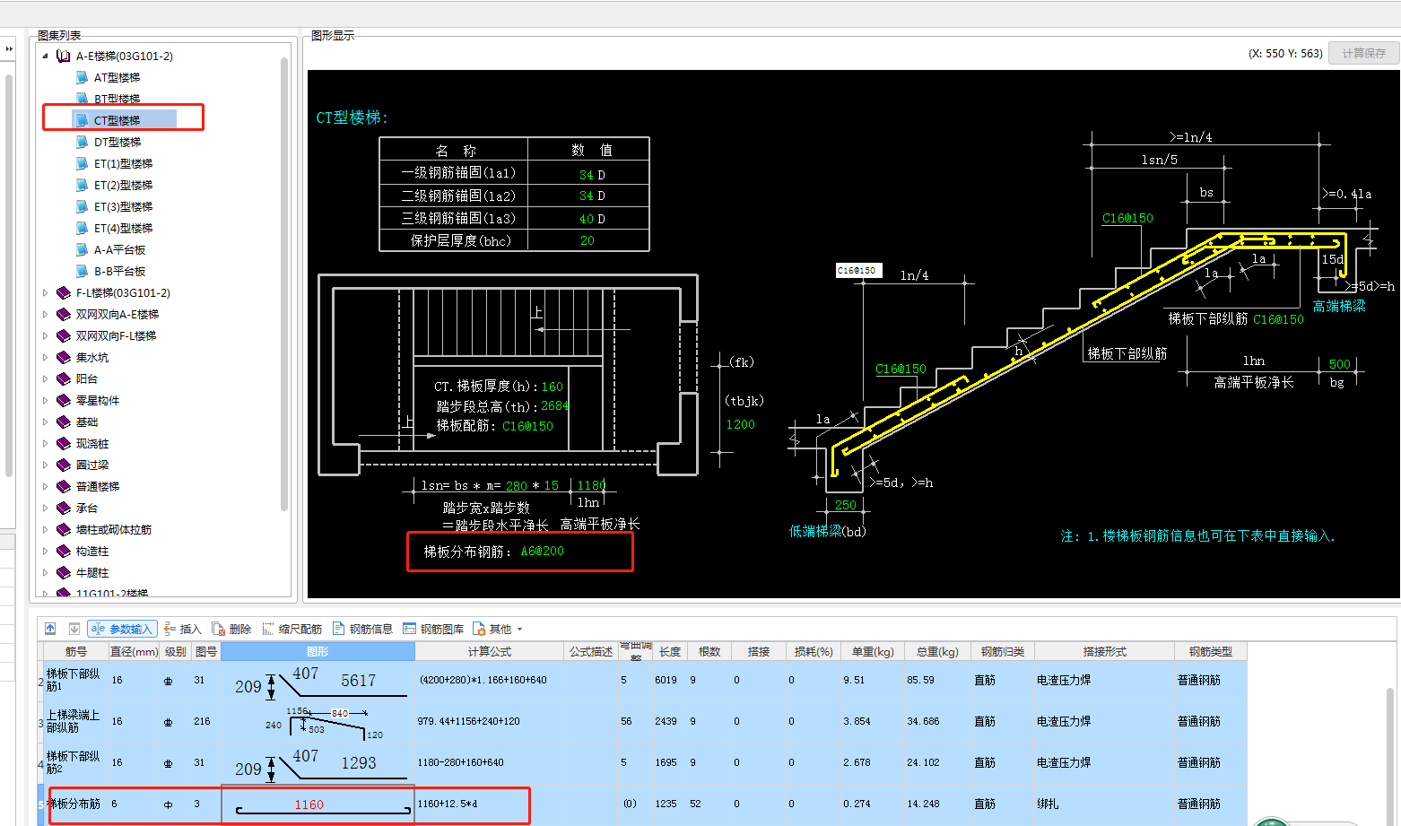Click the icon beside F-L楼梯(03G101-2)
This screenshot has width=1401, height=826.
pos(63,292)
